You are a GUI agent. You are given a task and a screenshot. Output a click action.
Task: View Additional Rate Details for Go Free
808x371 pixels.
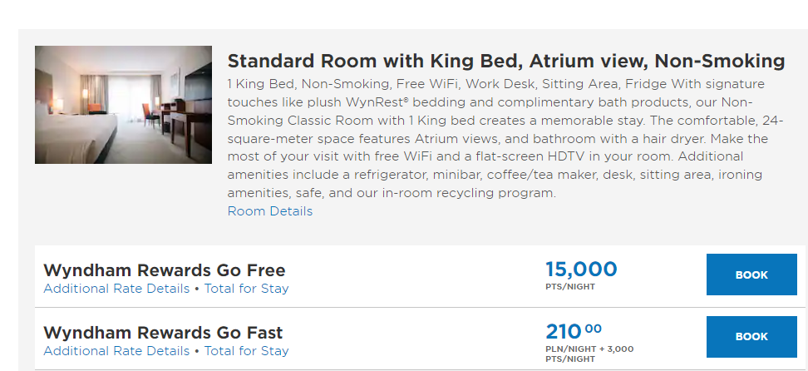pyautogui.click(x=116, y=289)
